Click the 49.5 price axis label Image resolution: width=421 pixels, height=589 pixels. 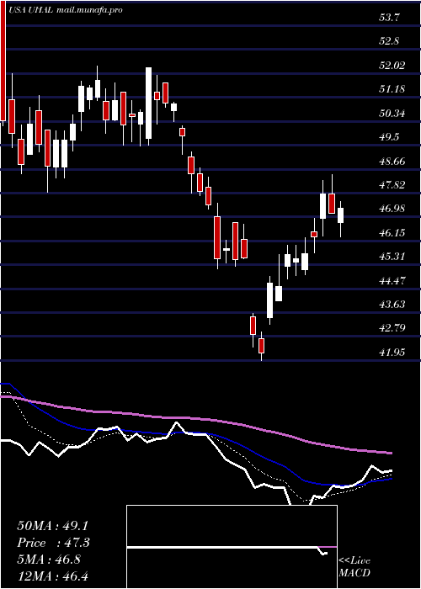[389, 137]
